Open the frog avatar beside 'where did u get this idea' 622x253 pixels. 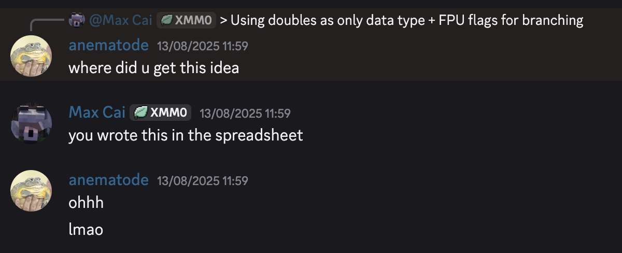pyautogui.click(x=32, y=57)
